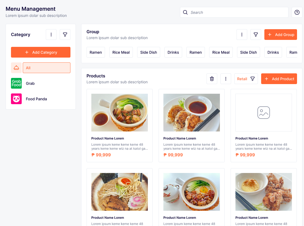The image size is (304, 226).
Task: Open the Products three-dot options menu
Action: click(226, 79)
